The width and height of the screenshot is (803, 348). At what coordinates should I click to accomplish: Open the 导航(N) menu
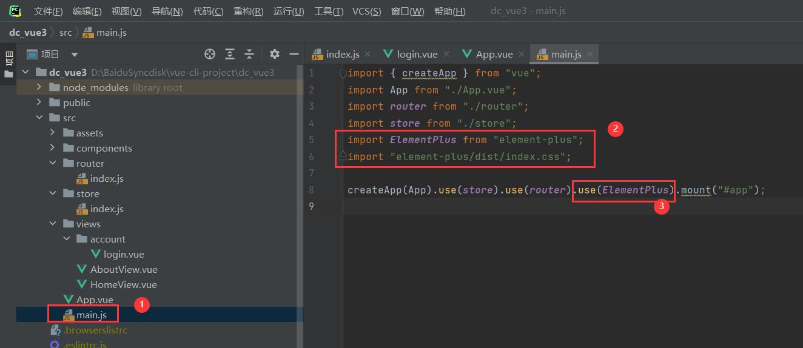point(167,12)
